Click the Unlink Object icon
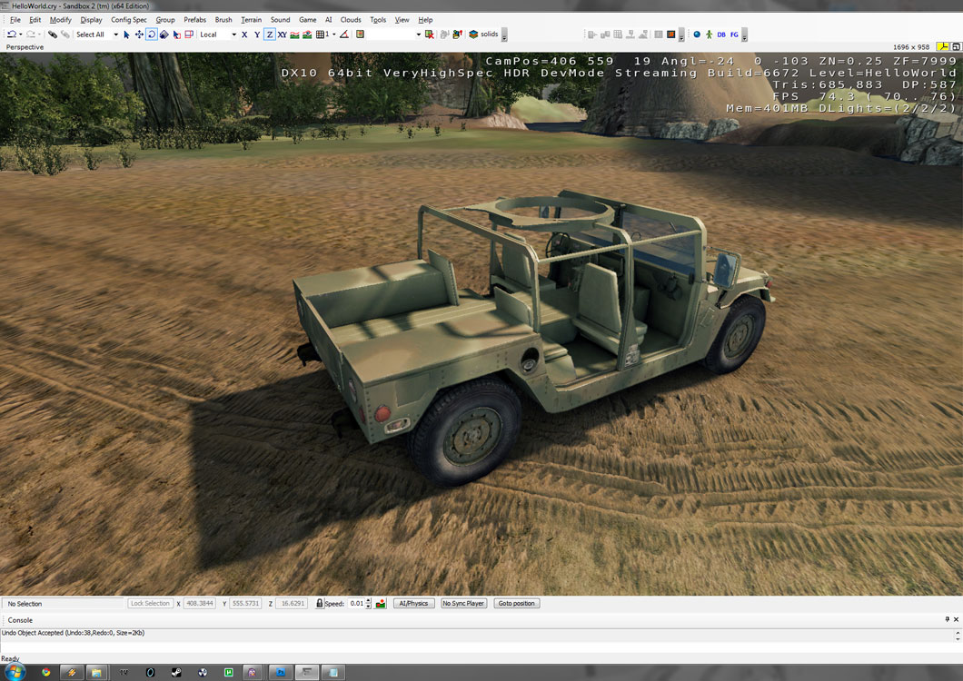Viewport: 963px width, 681px height. point(65,35)
